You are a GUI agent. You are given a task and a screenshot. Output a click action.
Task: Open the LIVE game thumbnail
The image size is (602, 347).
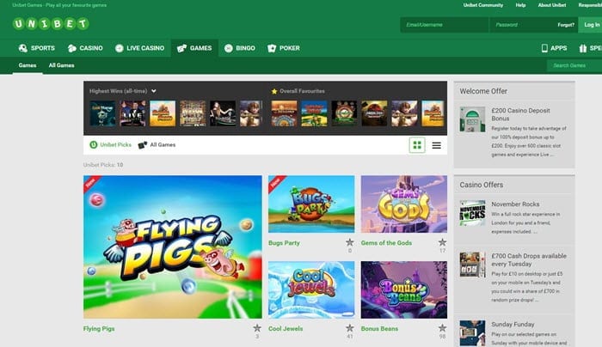pyautogui.click(x=132, y=113)
